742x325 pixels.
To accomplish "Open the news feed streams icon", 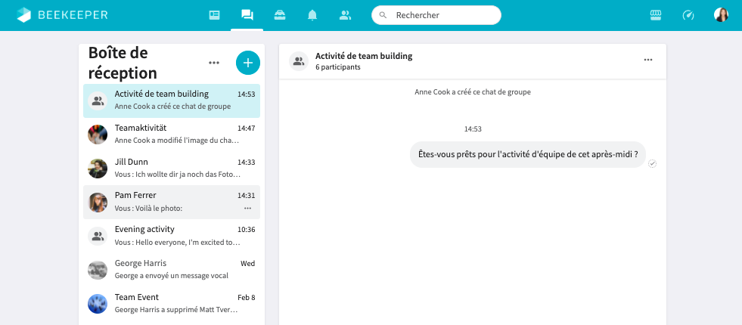I will coord(214,15).
